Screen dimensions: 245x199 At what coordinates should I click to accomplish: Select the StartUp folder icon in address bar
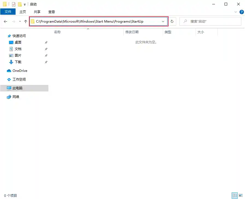point(33,21)
